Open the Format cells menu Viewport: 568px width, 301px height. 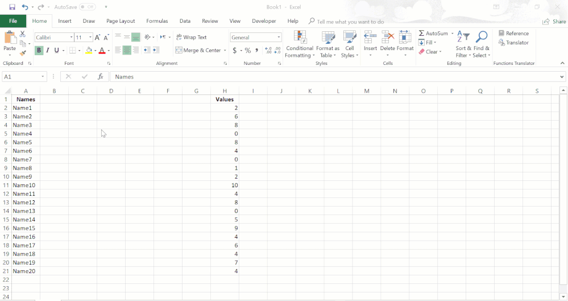[x=405, y=44]
